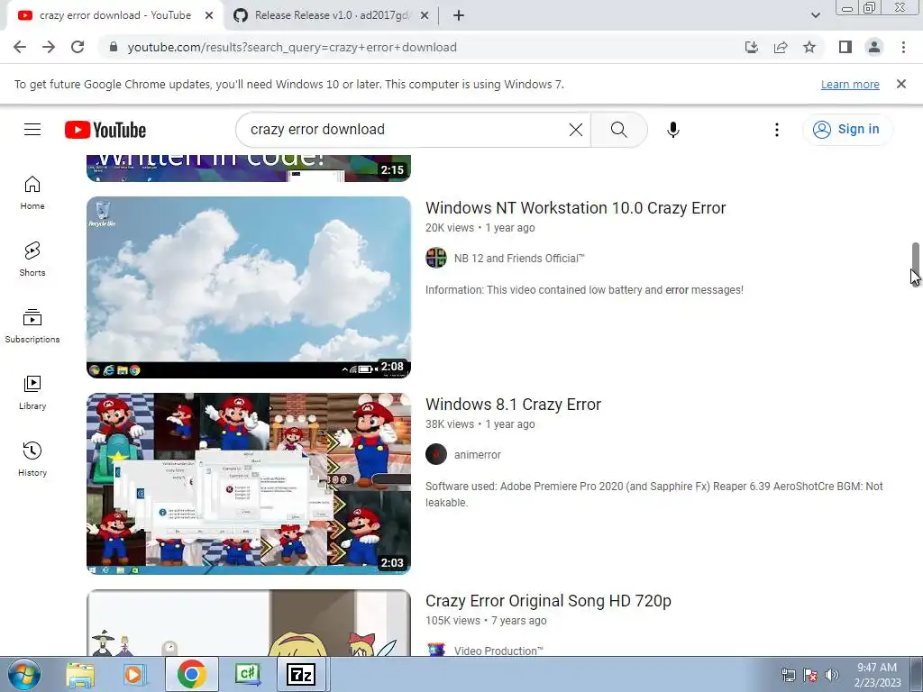Open Subscriptions in the sidebar
Image resolution: width=923 pixels, height=692 pixels.
[32, 326]
